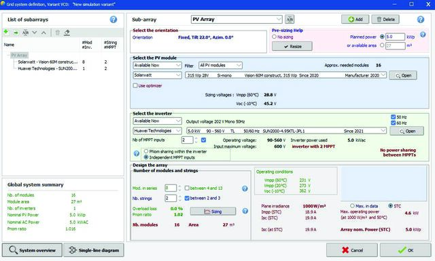Click the Sizing button
The image size is (435, 261).
point(213,212)
